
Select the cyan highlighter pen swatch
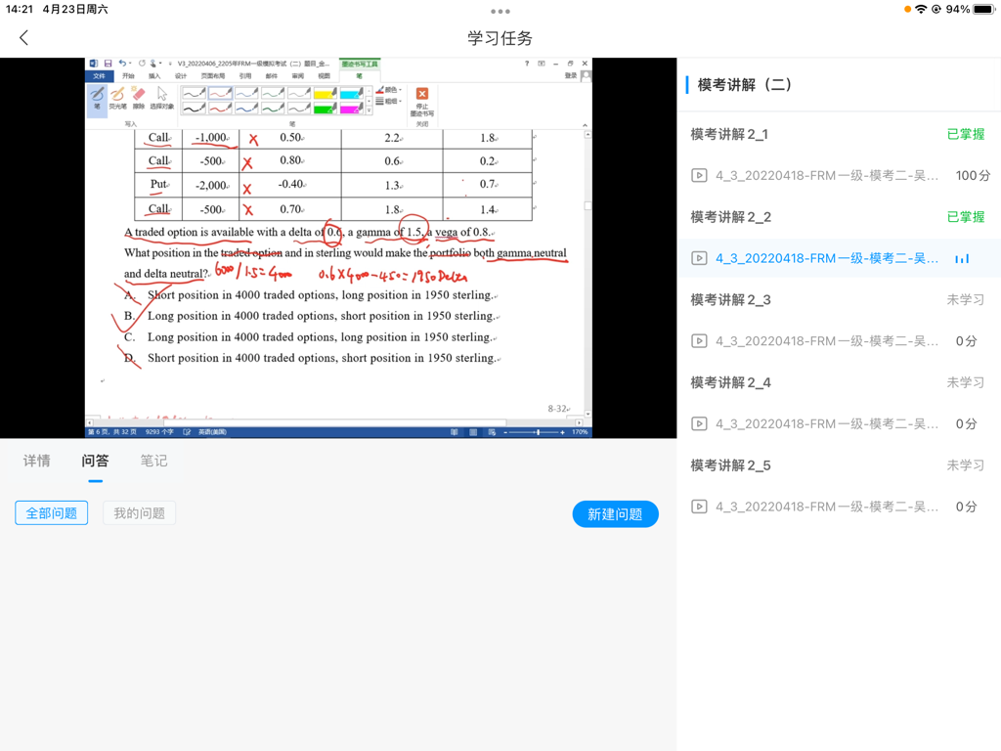[x=351, y=93]
